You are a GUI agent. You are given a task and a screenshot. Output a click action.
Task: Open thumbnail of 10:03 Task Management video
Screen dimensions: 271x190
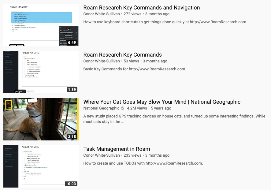tap(41, 166)
